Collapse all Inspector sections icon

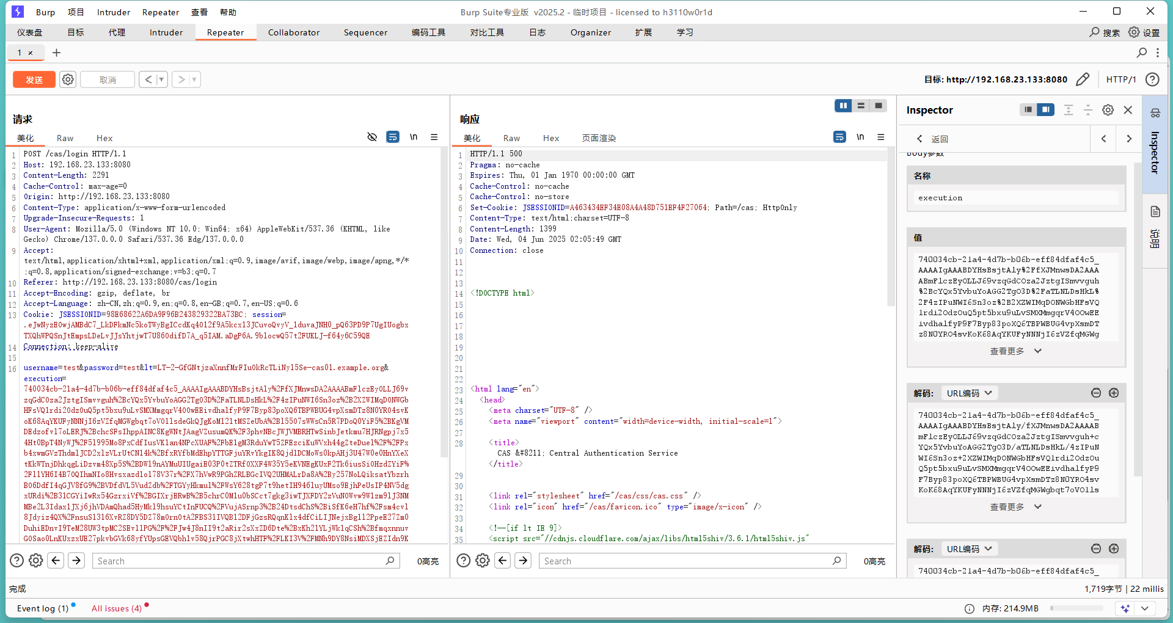coord(1088,110)
